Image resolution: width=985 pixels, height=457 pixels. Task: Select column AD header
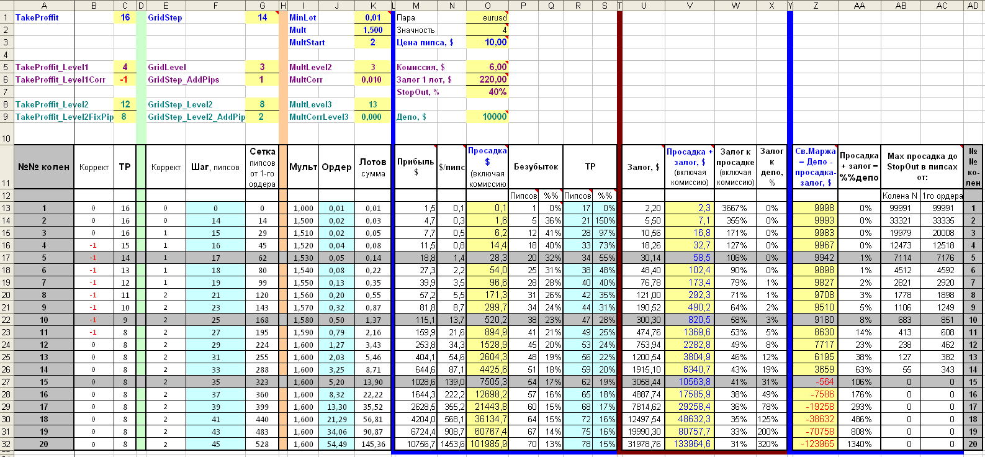[x=973, y=6]
